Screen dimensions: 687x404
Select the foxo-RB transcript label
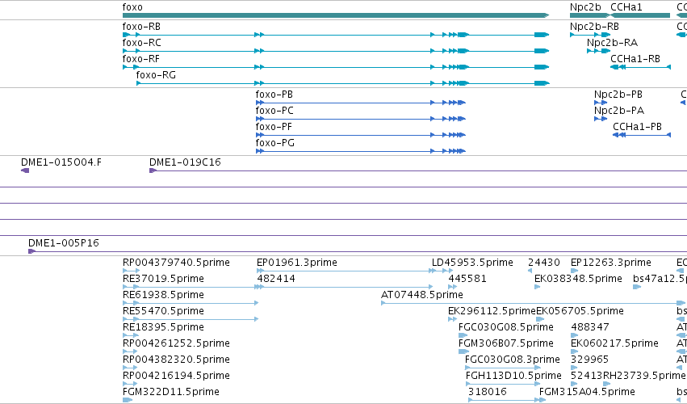[141, 27]
